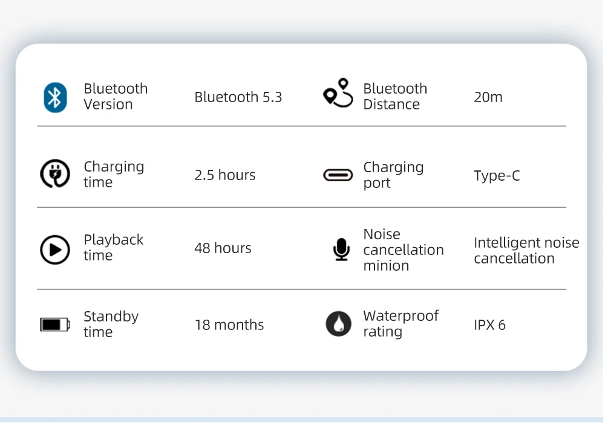
Task: Click the waterproof rating droplet icon
Action: pos(338,324)
